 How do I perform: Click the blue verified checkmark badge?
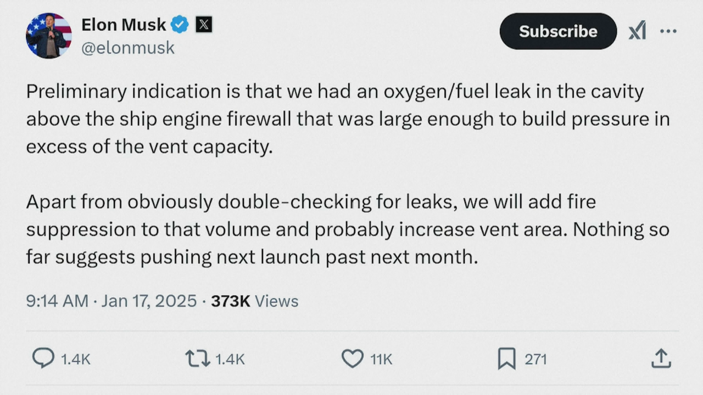180,25
